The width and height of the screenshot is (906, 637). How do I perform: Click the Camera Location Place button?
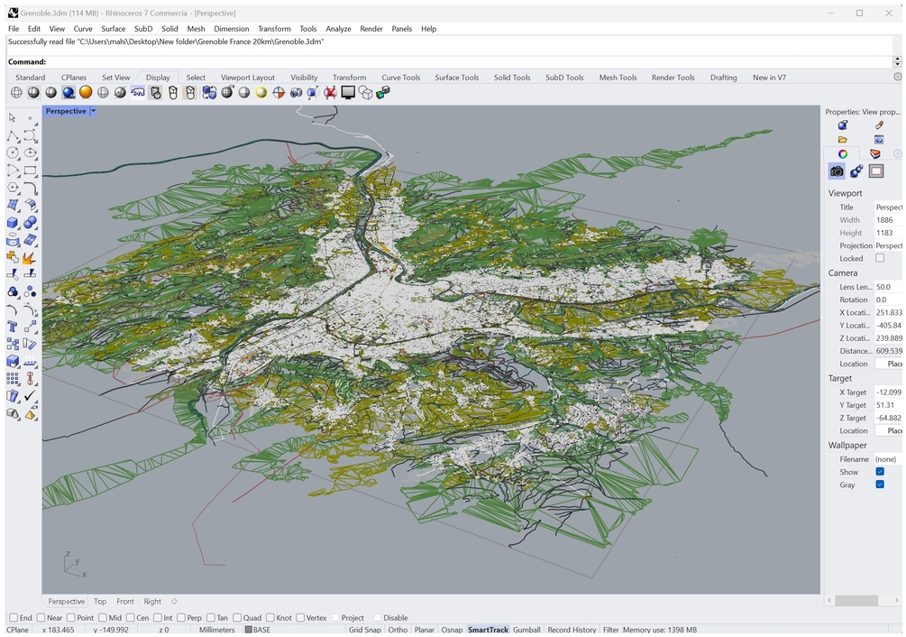point(892,364)
